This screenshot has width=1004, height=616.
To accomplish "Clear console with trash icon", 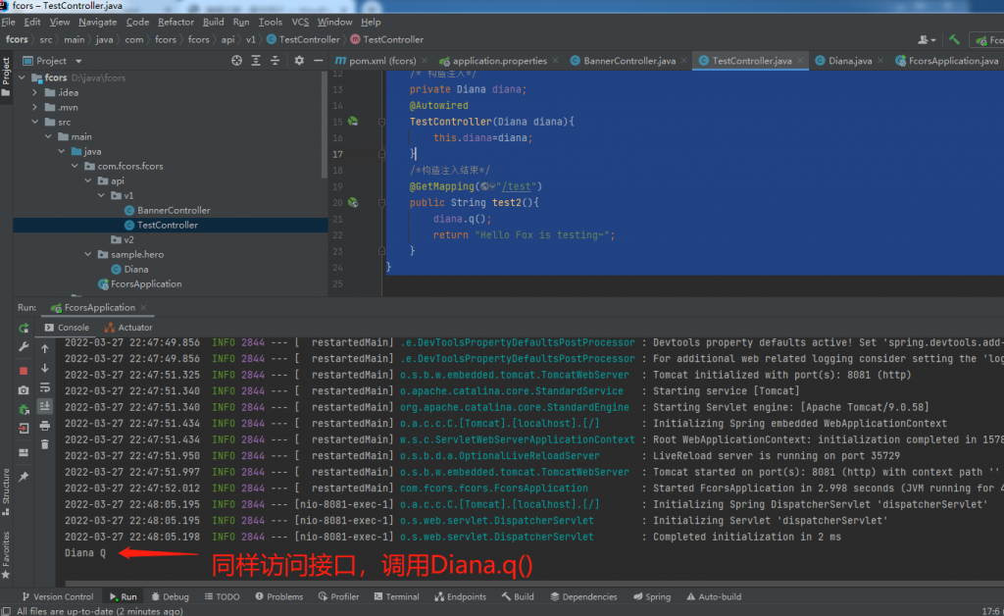I will pyautogui.click(x=45, y=444).
